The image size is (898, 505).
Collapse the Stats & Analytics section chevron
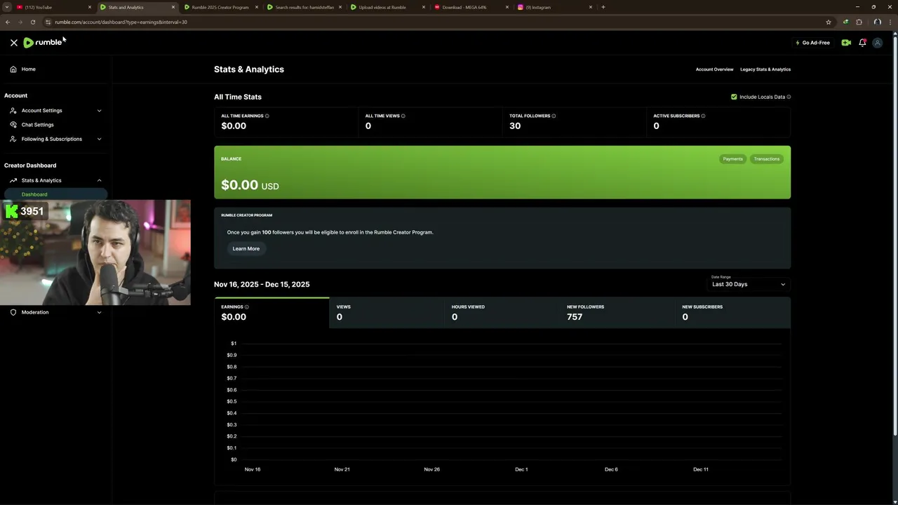pyautogui.click(x=99, y=180)
